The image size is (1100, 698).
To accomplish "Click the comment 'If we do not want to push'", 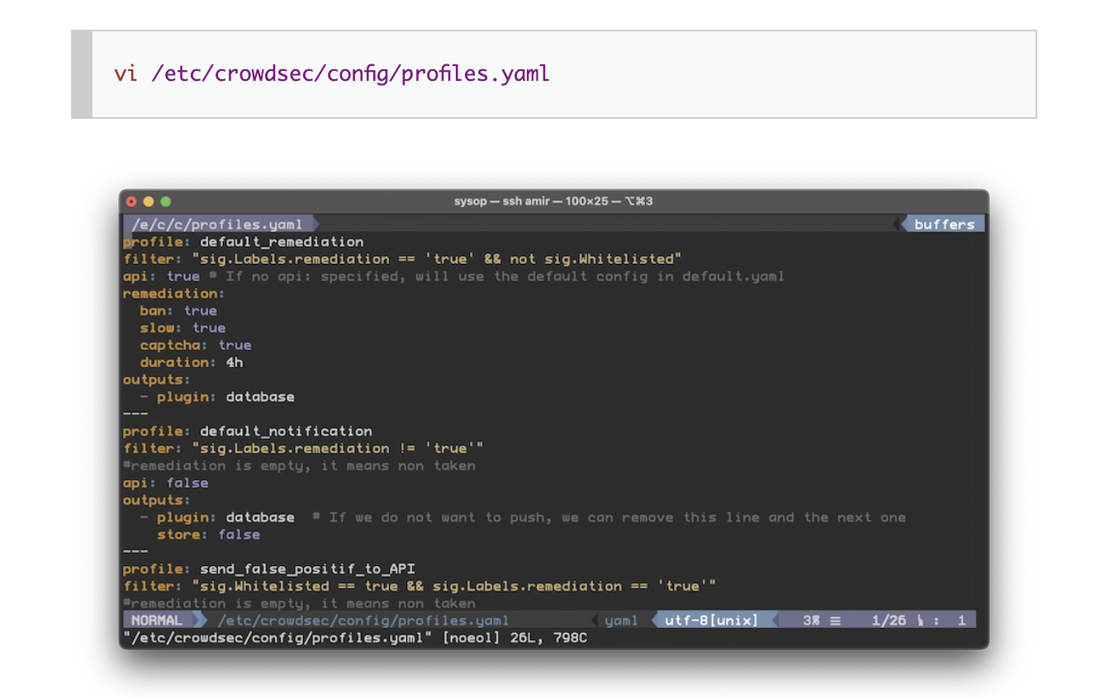I will [609, 517].
